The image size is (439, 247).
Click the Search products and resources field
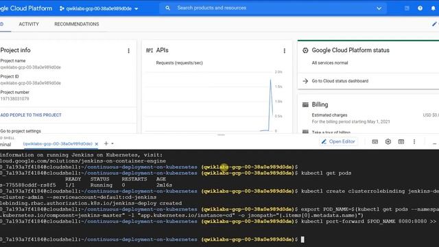pos(273,8)
